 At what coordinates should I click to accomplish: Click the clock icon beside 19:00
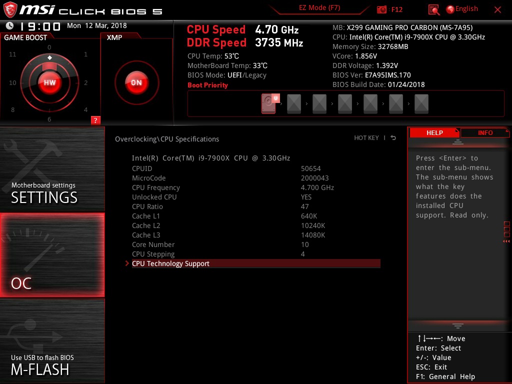(10, 26)
